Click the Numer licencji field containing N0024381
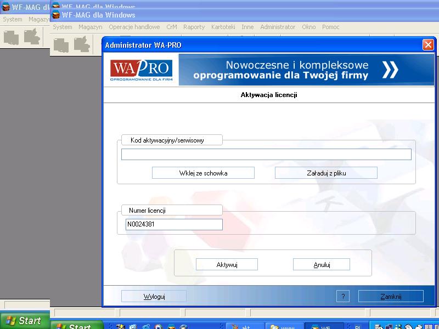 coord(174,224)
